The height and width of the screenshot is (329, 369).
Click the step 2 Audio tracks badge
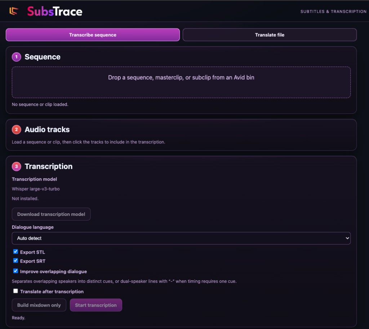pyautogui.click(x=17, y=129)
